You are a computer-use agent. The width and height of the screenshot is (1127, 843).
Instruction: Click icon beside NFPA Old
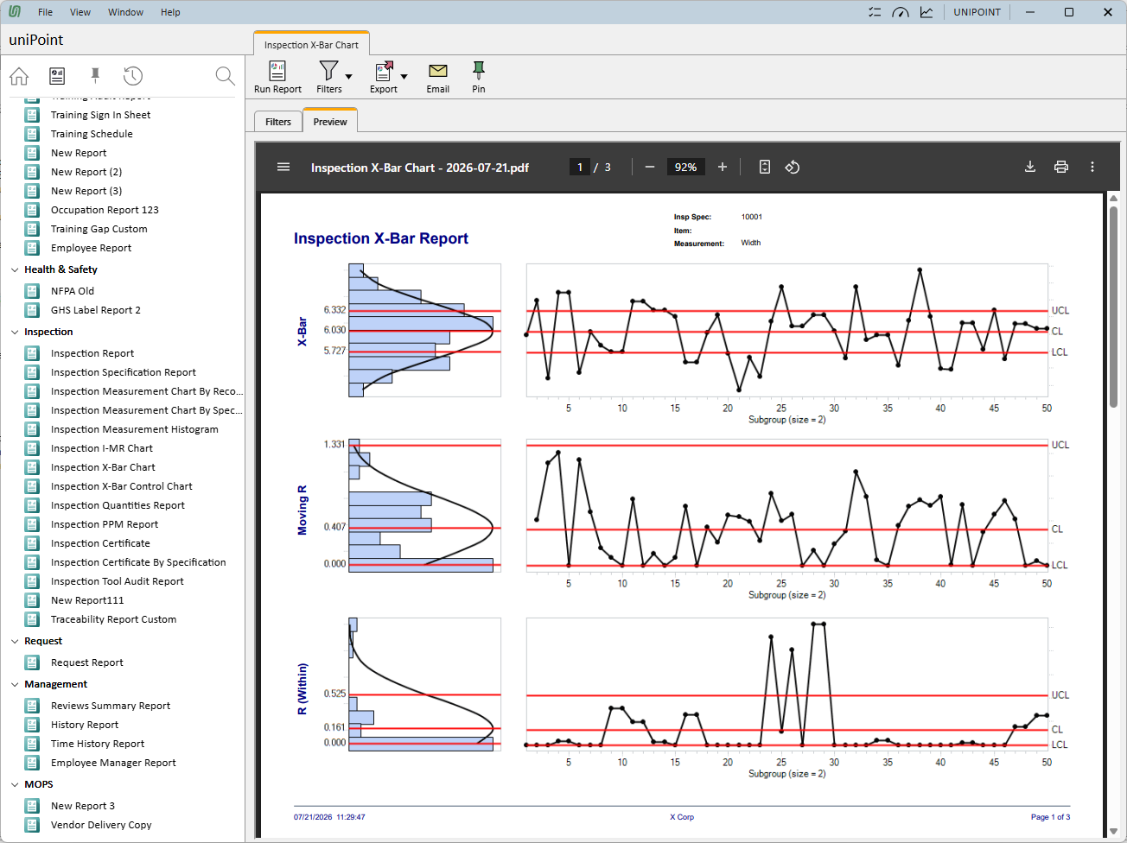[x=32, y=291]
